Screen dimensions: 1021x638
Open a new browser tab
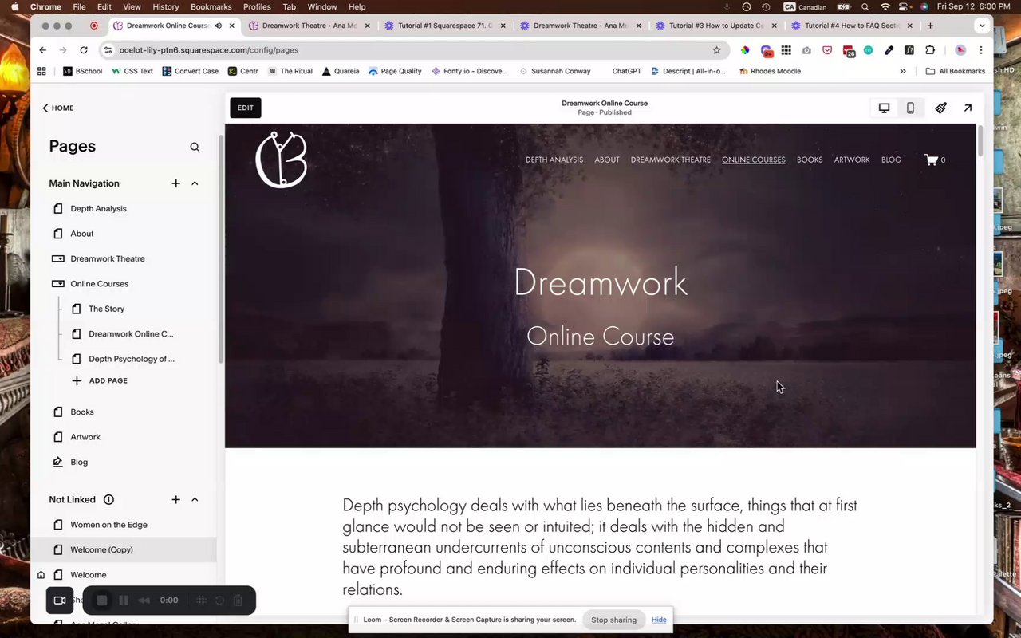click(x=930, y=26)
